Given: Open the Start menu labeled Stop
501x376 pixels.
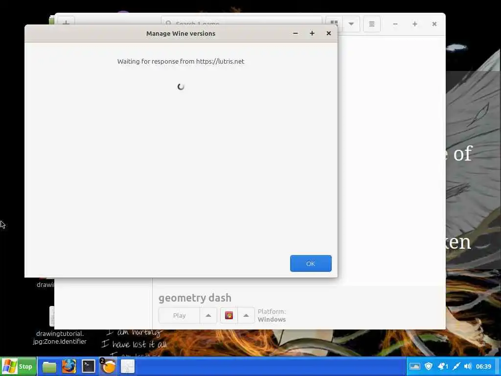Looking at the screenshot, I should tap(18, 366).
